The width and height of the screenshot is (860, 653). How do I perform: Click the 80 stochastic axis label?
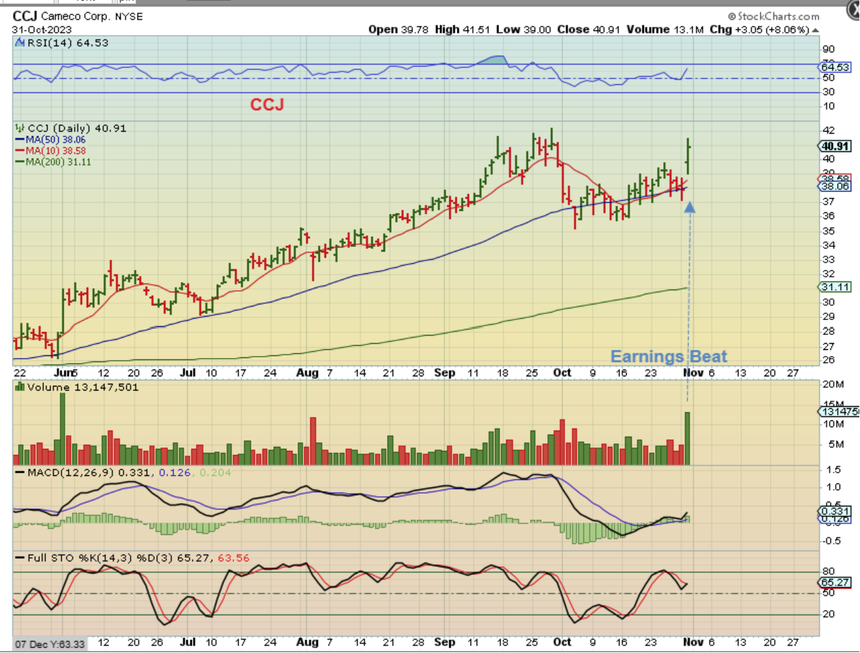pos(829,571)
